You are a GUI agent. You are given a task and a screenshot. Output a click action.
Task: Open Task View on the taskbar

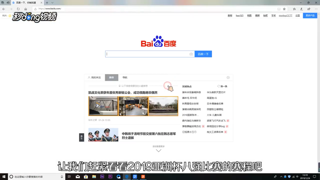pyautogui.click(x=69, y=176)
